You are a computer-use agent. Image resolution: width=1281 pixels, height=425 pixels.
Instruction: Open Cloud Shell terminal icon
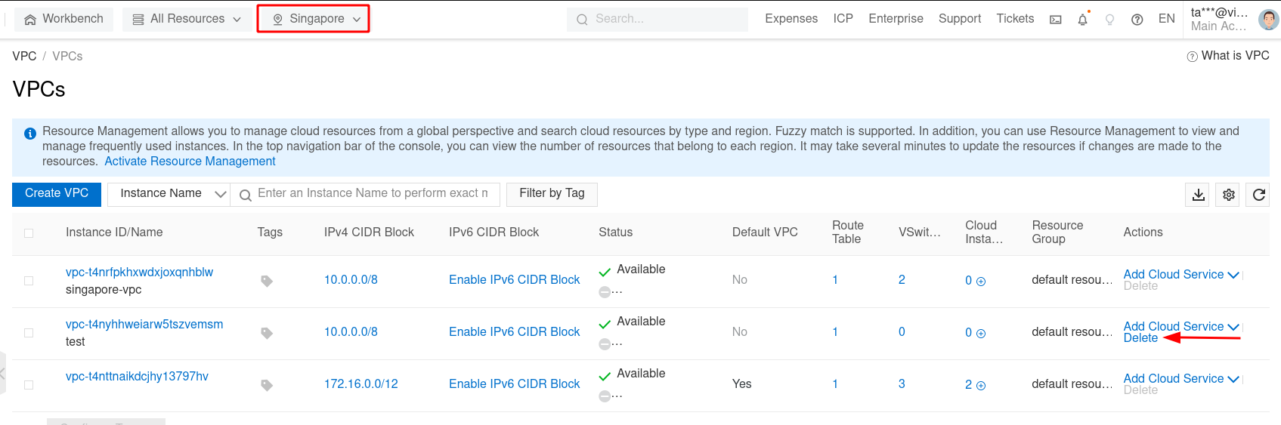point(1056,20)
